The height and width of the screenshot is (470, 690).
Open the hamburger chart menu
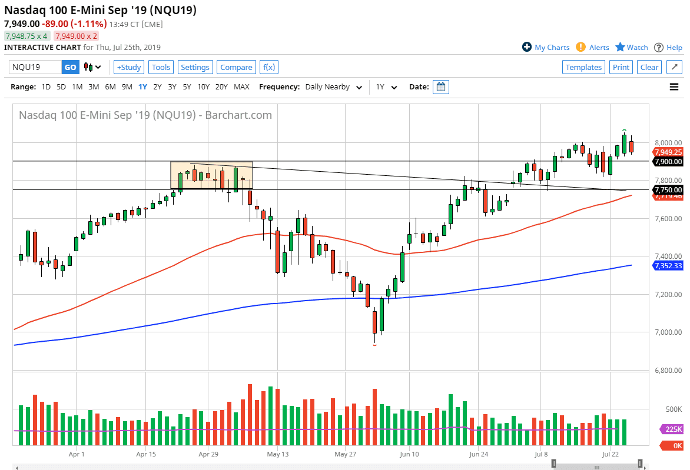(674, 87)
